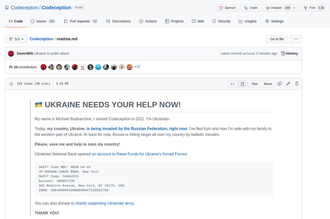Viewport: 330px width, 219px height.
Task: Open charity supporting Ukrainian army link
Action: tap(105, 203)
